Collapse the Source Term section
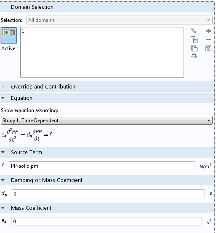The width and height of the screenshot is (216, 233). coord(3,152)
